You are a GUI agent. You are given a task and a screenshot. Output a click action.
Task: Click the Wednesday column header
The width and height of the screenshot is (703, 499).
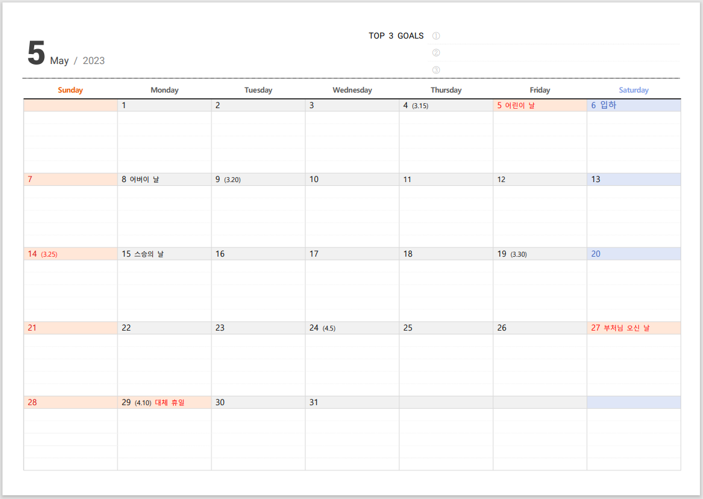pos(352,90)
